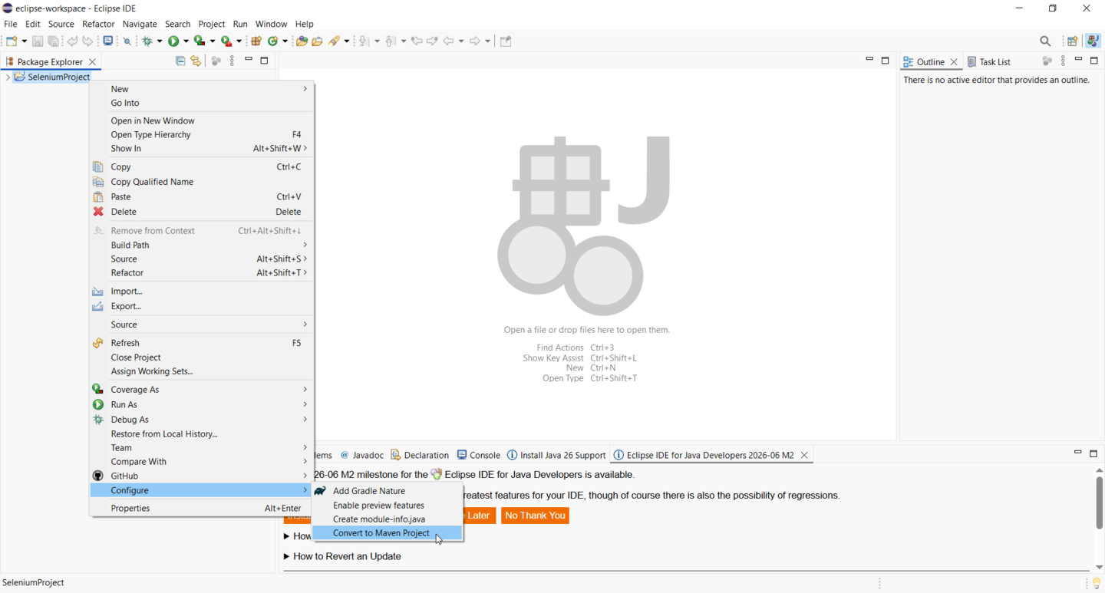Click Enable preview features submenu item
Screen dimensions: 1105x593
[388, 506]
